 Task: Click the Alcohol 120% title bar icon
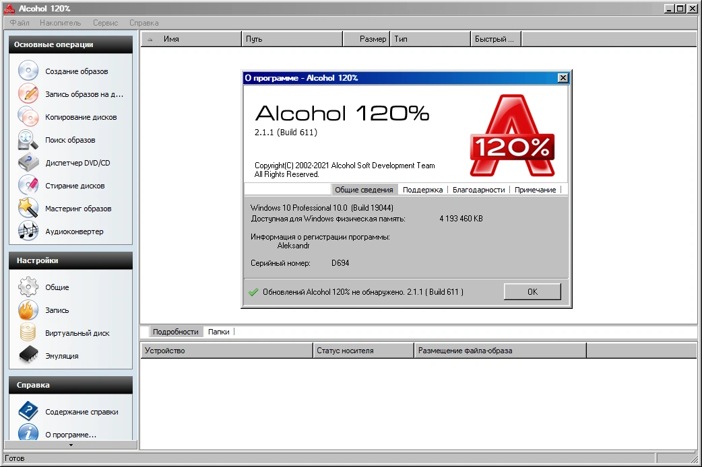click(x=9, y=9)
